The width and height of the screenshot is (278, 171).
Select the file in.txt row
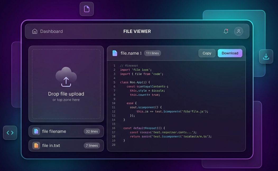[66, 145]
